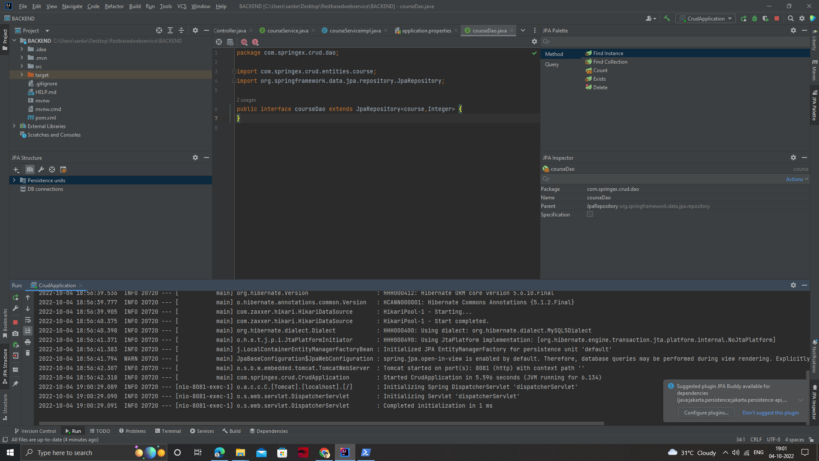This screenshot has height=461, width=819.
Task: Collapse all in Project panel
Action: [x=181, y=30]
